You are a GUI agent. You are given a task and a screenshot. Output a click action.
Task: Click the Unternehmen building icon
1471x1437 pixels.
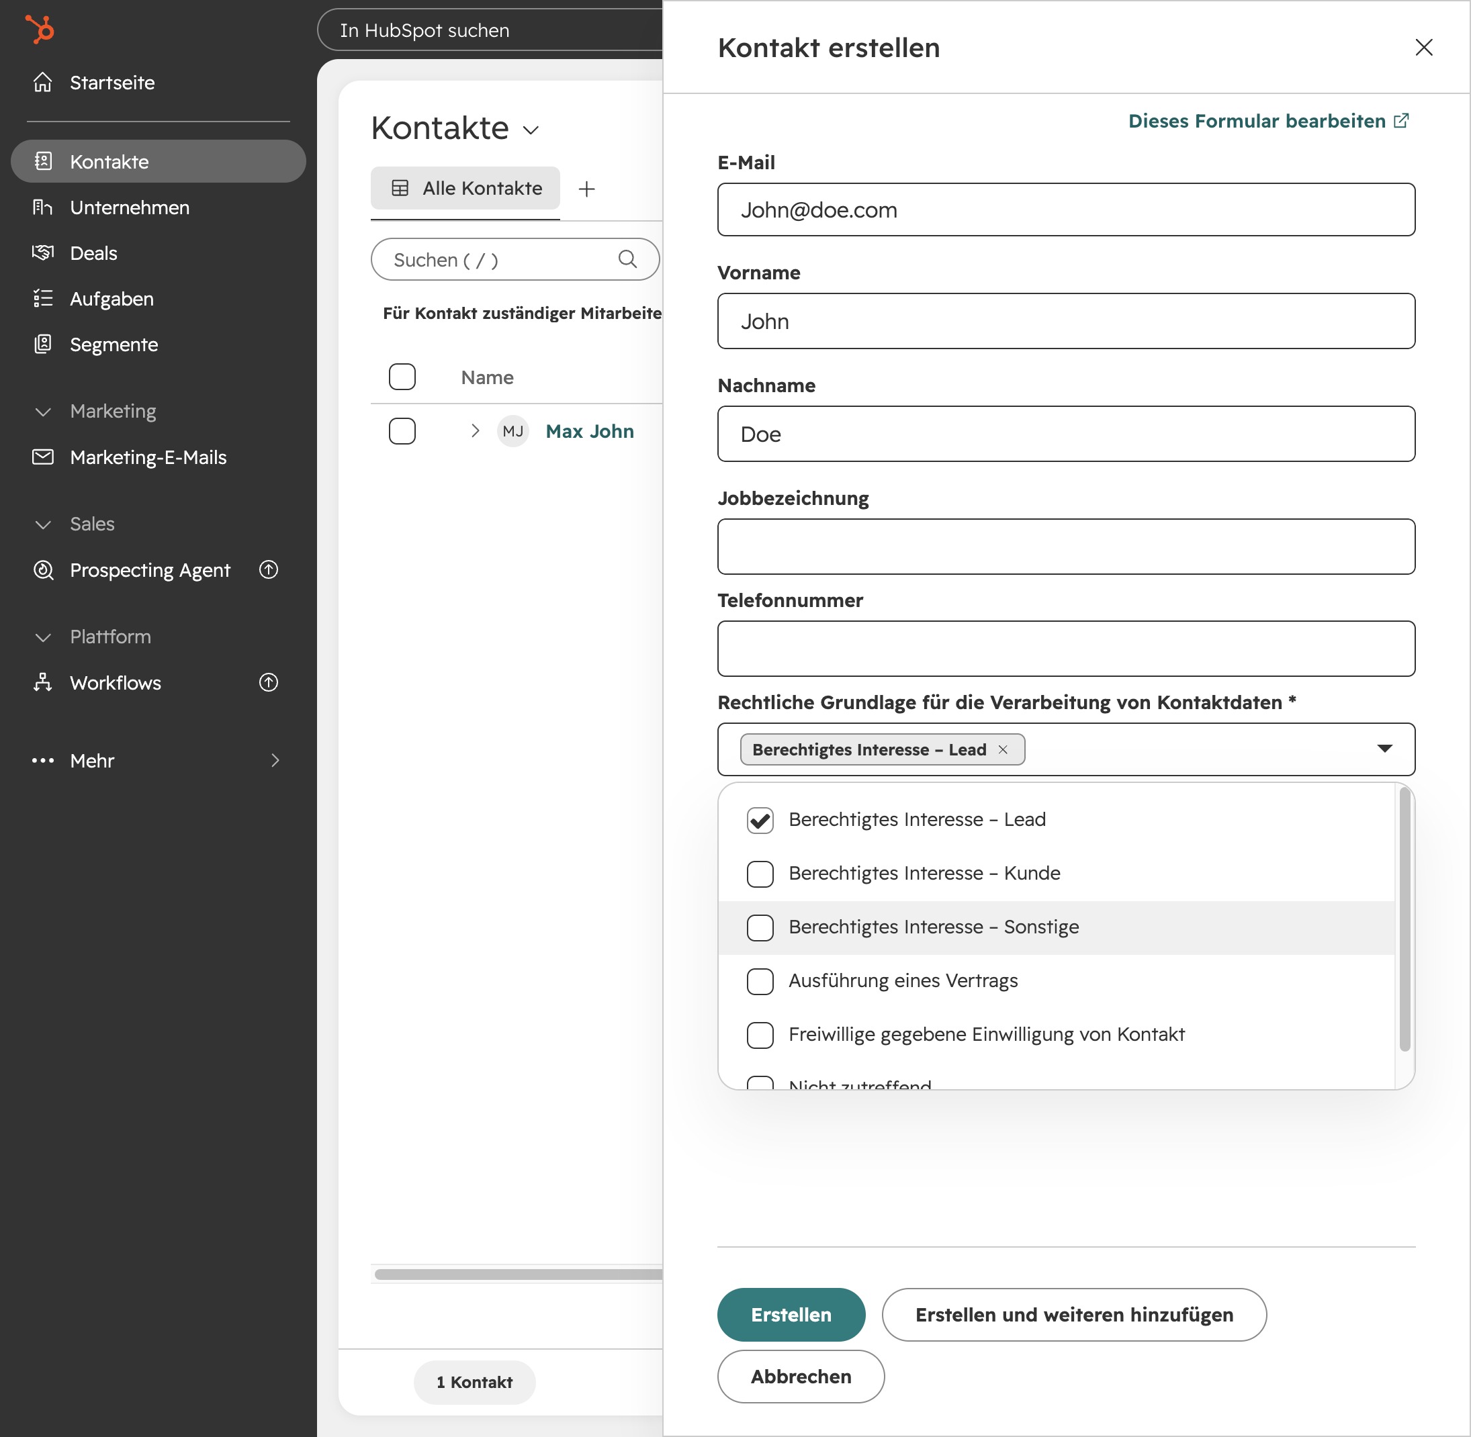click(x=43, y=207)
